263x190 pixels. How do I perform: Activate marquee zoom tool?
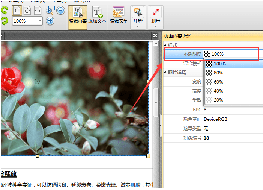(50, 11)
